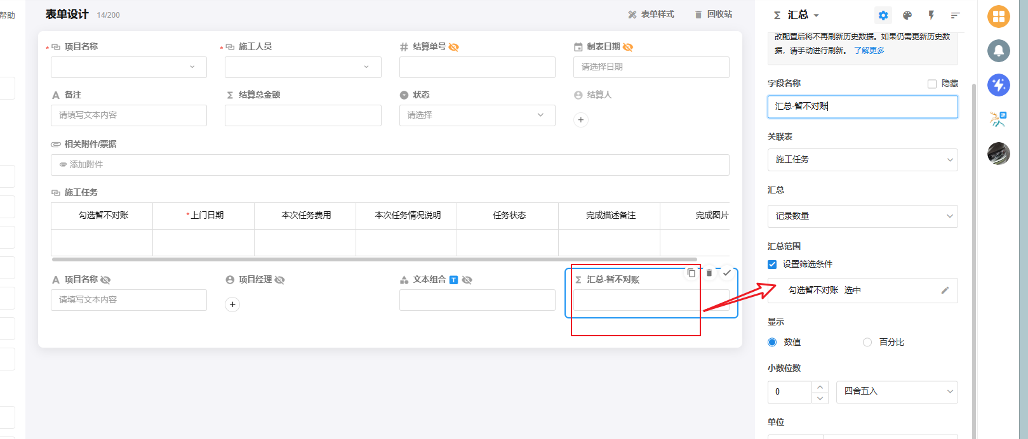Open orange app grid icon

click(999, 16)
